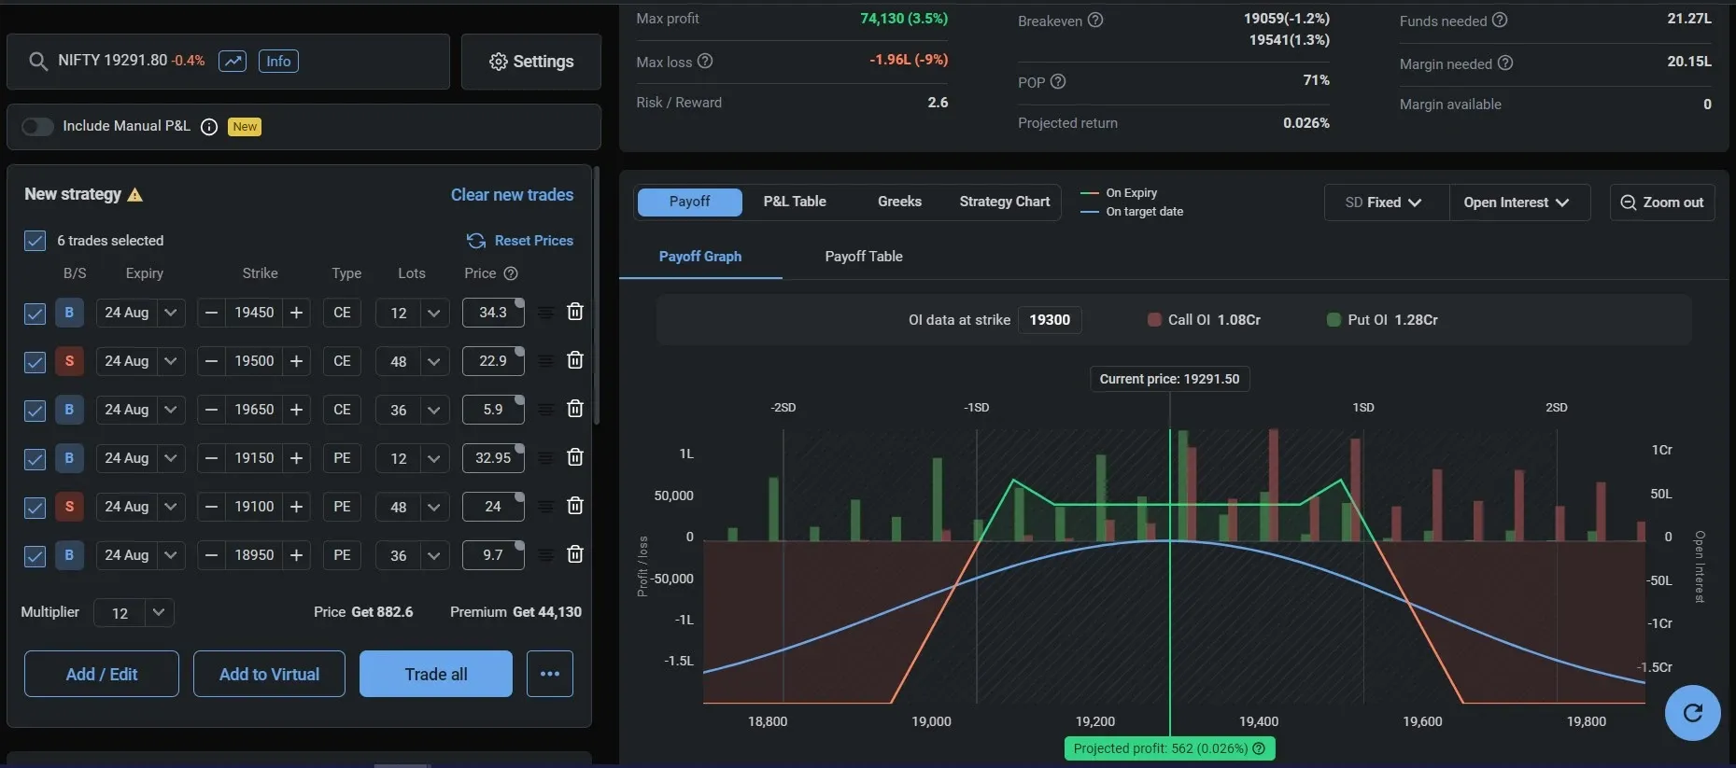1736x768 pixels.
Task: Click the drag handle on 19450 CE row
Action: 546,313
